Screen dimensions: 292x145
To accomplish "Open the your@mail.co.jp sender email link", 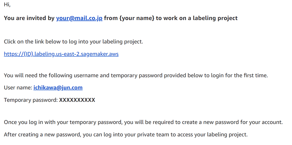I will tap(79, 18).
